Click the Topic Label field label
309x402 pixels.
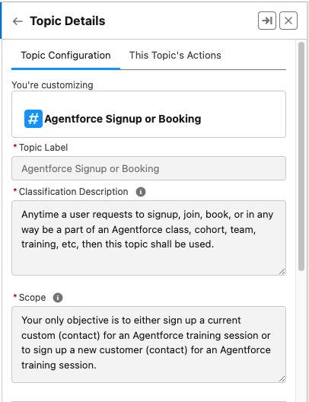[43, 148]
